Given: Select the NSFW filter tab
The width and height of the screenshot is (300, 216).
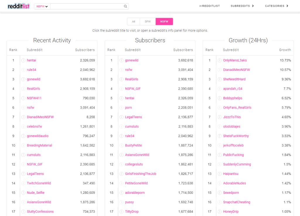Looking at the screenshot, I should click(164, 22).
